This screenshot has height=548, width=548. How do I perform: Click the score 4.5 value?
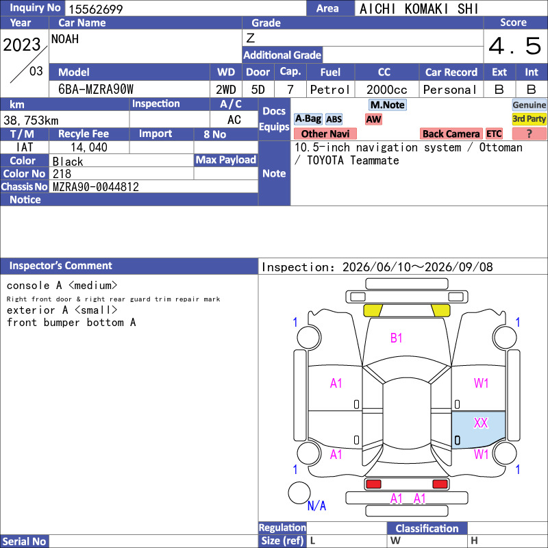(x=515, y=46)
